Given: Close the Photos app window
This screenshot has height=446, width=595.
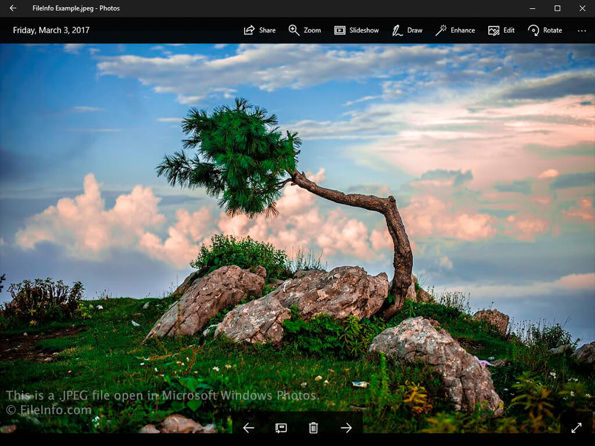Looking at the screenshot, I should click(x=582, y=8).
